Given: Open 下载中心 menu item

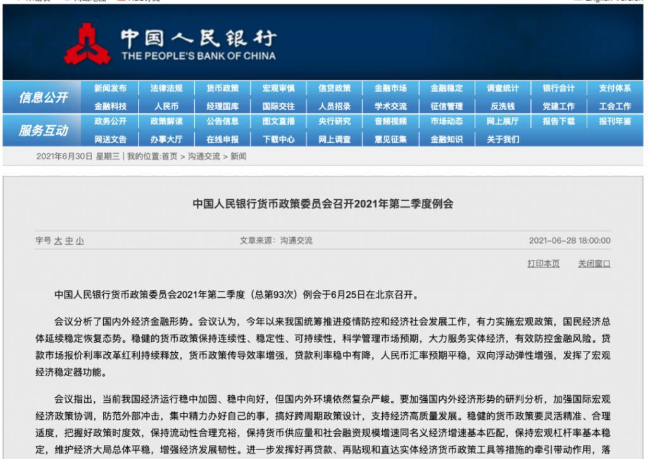Looking at the screenshot, I should (278, 140).
